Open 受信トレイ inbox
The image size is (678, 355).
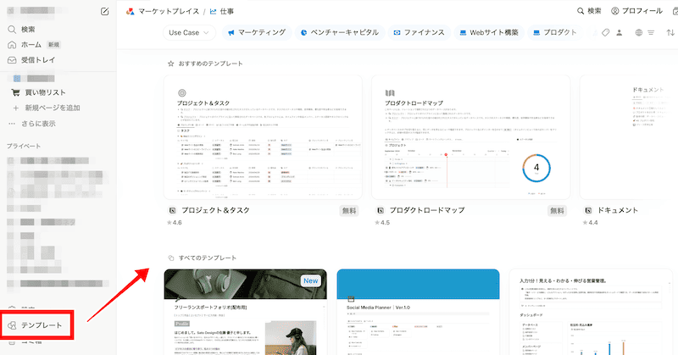pyautogui.click(x=37, y=60)
